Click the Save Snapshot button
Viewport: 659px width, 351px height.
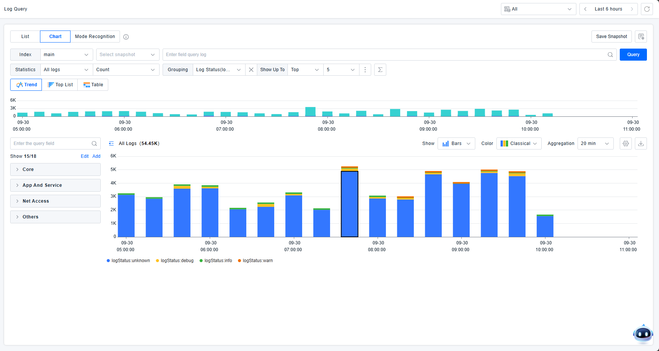[611, 37]
